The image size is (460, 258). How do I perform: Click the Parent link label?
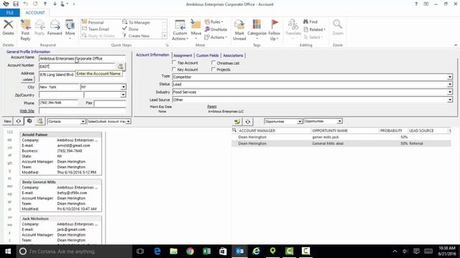point(212,107)
